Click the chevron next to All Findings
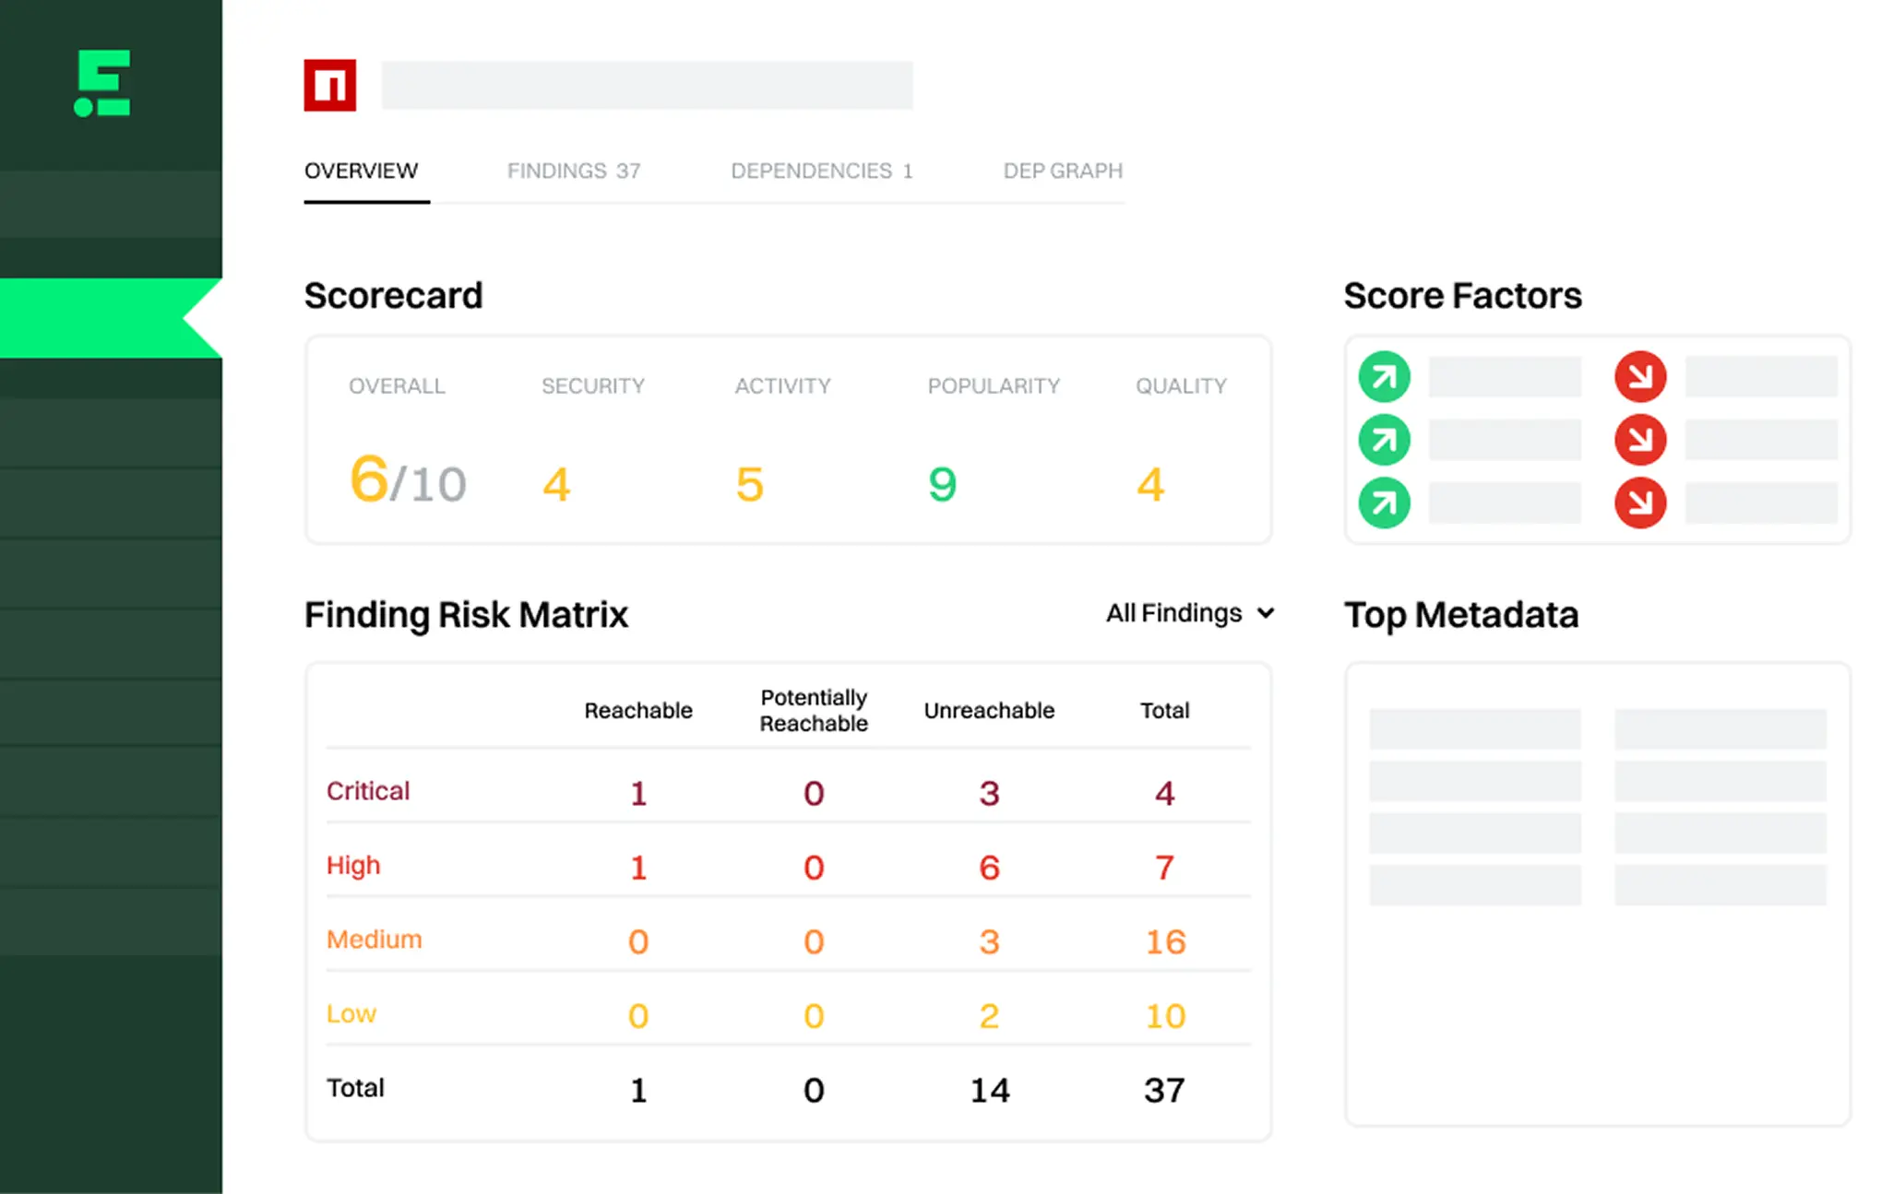 tap(1266, 613)
